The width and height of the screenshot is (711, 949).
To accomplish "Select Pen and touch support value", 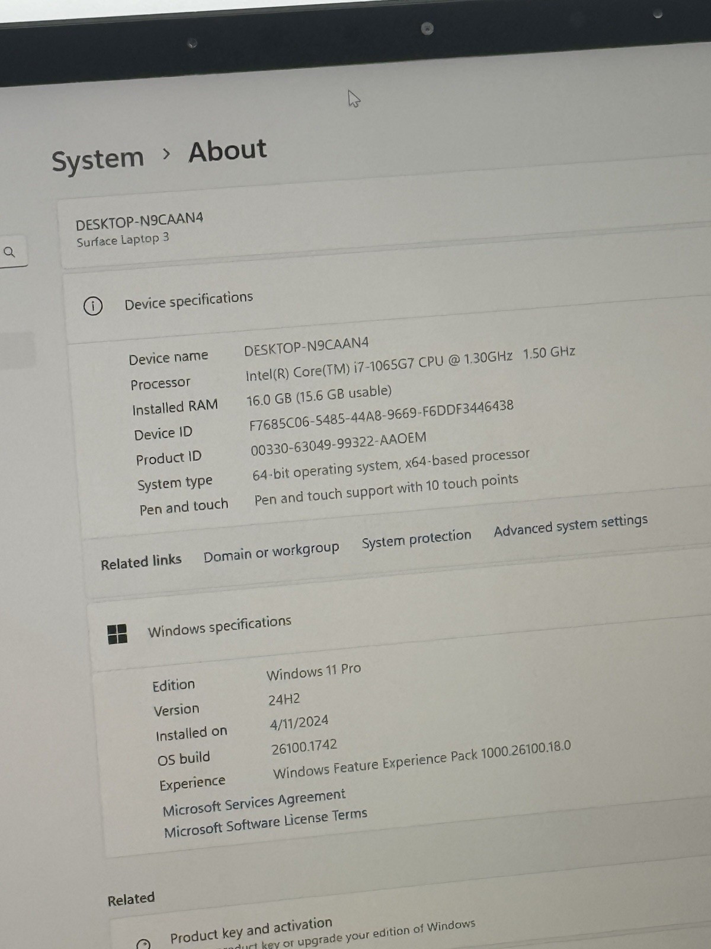I will (x=386, y=489).
